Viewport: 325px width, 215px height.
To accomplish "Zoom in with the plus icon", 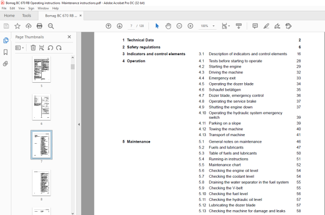I will [190, 26].
